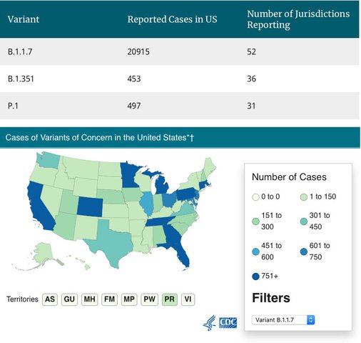Click the CDC logo icon
The width and height of the screenshot is (361, 343).
pos(228,323)
